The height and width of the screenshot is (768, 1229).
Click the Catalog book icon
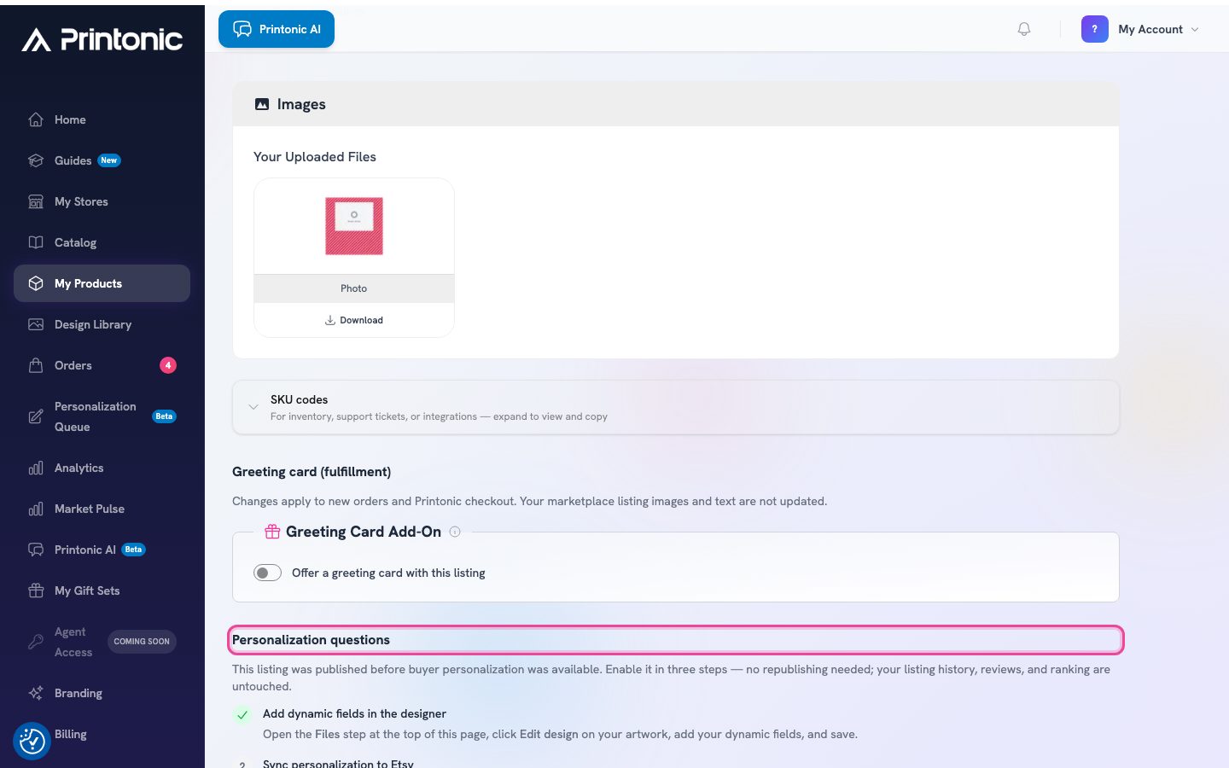tap(36, 242)
